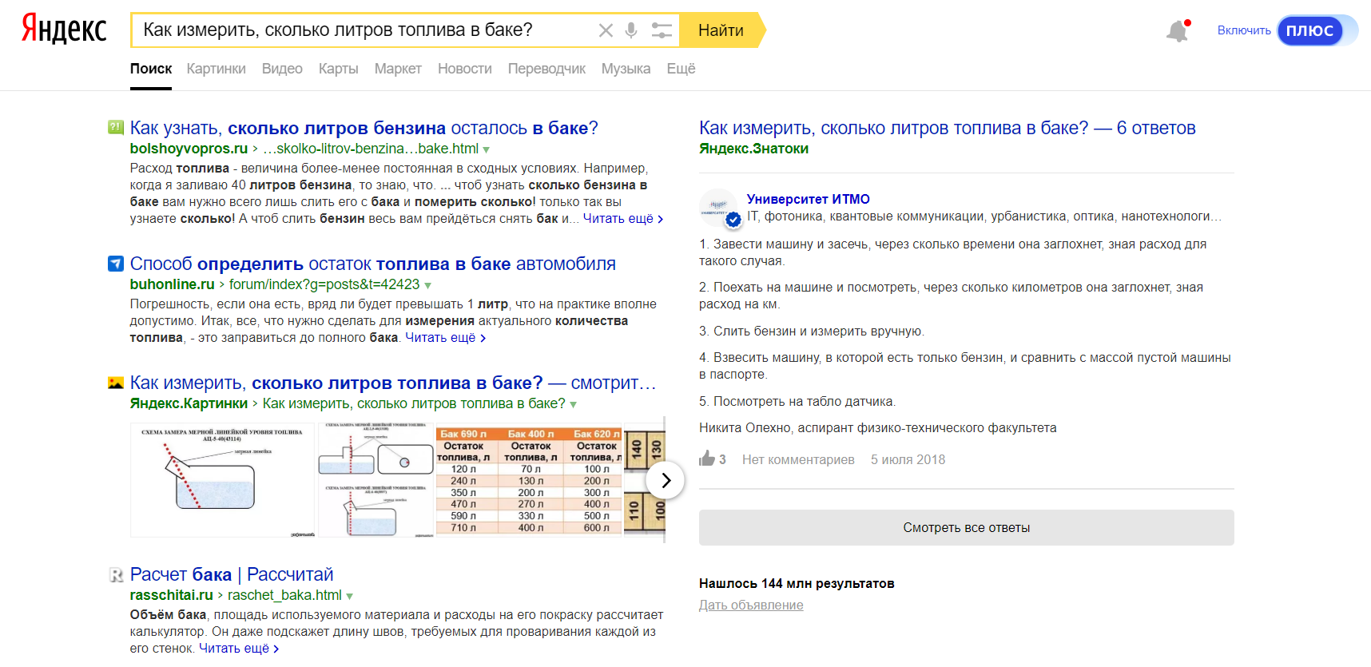This screenshot has width=1371, height=667.
Task: Click buhonline.ru green site link
Action: click(172, 284)
